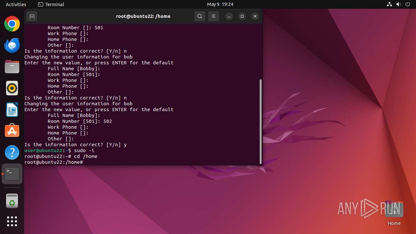Screen dimensions: 416x234
Task: Open the Terminal app menu in top bar
Action: (51, 4)
